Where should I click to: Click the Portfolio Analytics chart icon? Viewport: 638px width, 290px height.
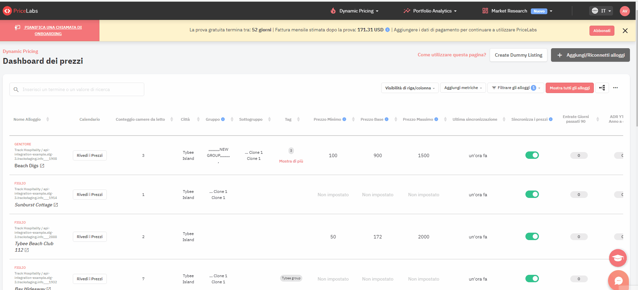tap(407, 11)
